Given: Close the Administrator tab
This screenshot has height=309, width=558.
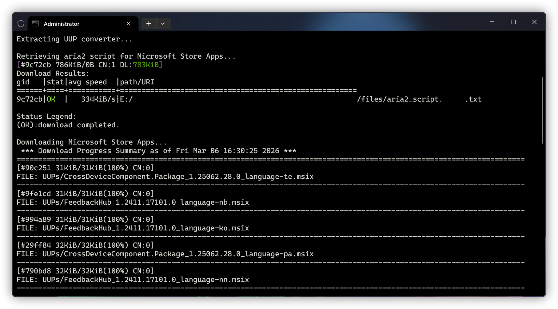Looking at the screenshot, I should pos(129,24).
